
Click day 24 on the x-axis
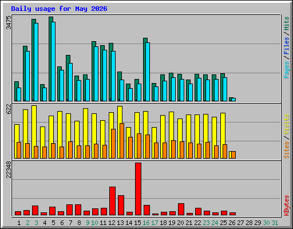coord(215,223)
